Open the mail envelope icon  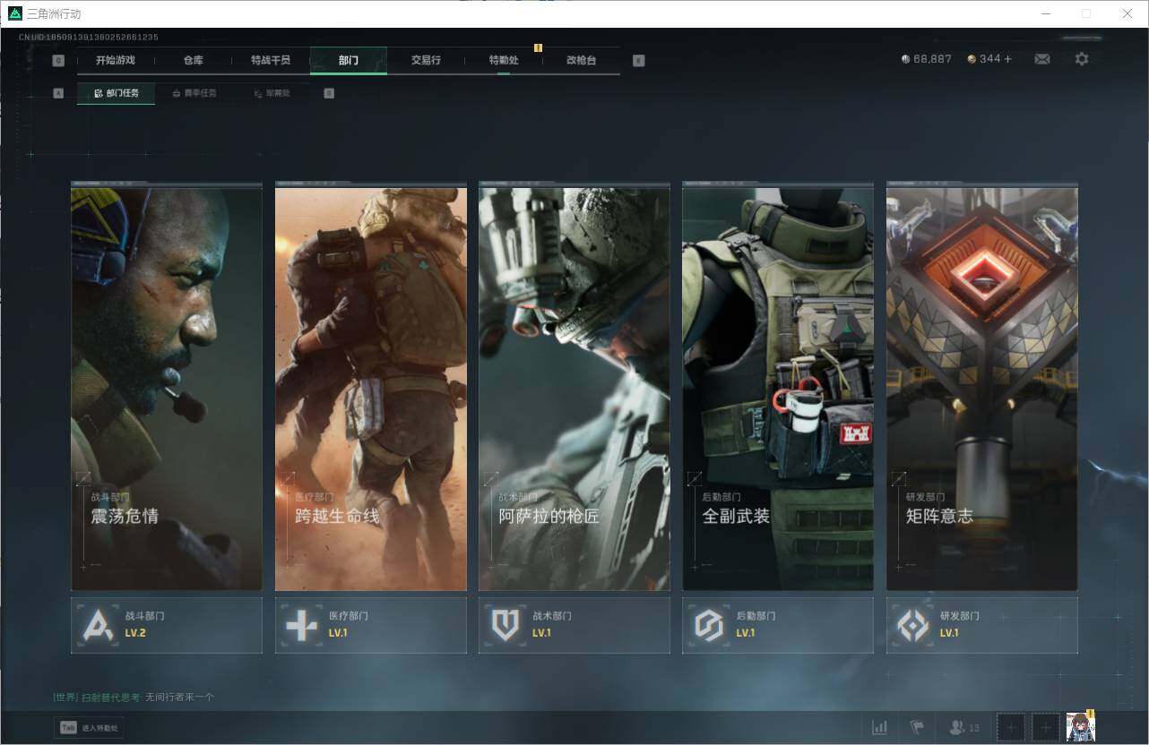pyautogui.click(x=1041, y=59)
